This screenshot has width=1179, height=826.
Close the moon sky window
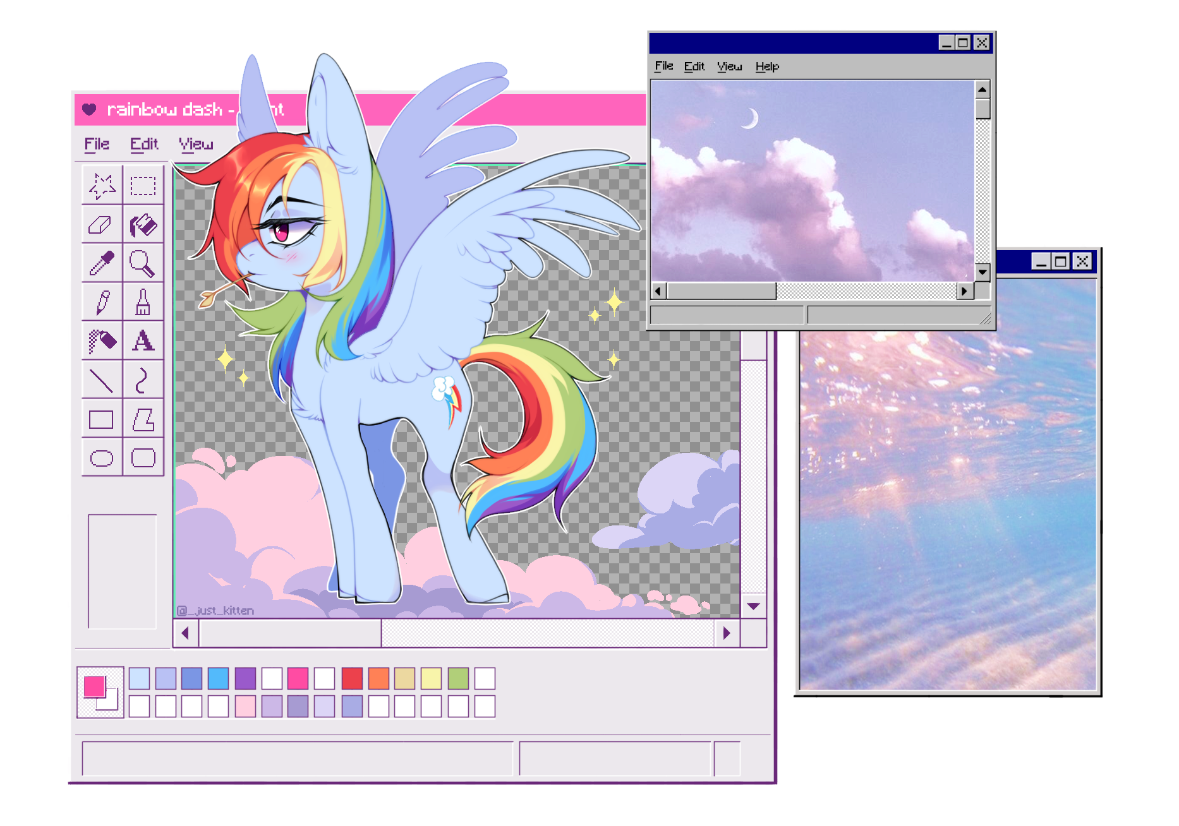pos(981,43)
